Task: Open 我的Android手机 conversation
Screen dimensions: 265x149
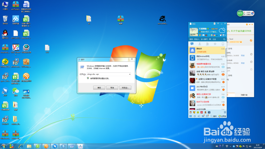Action: click(207, 58)
